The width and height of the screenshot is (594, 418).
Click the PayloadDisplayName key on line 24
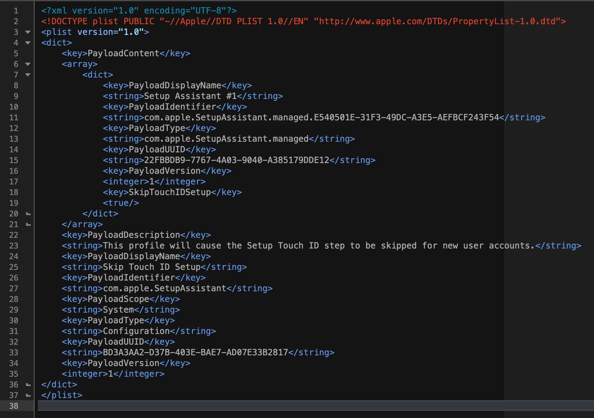(x=134, y=256)
